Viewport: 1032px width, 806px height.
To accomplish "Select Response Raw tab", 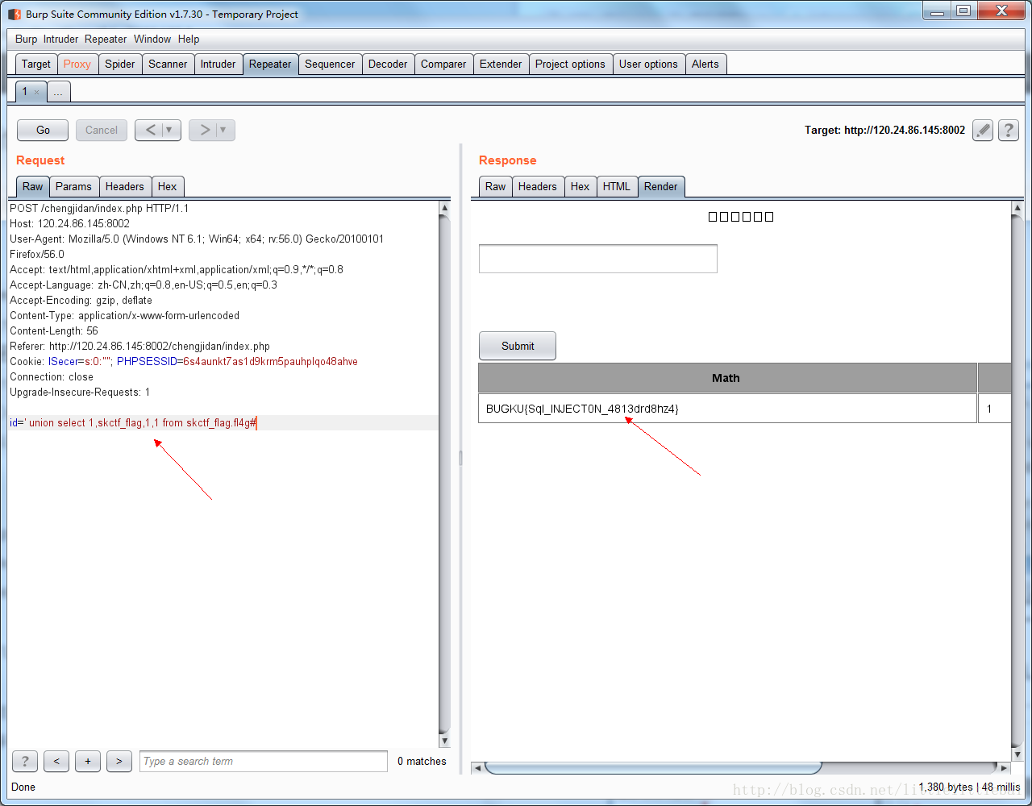I will pyautogui.click(x=496, y=186).
